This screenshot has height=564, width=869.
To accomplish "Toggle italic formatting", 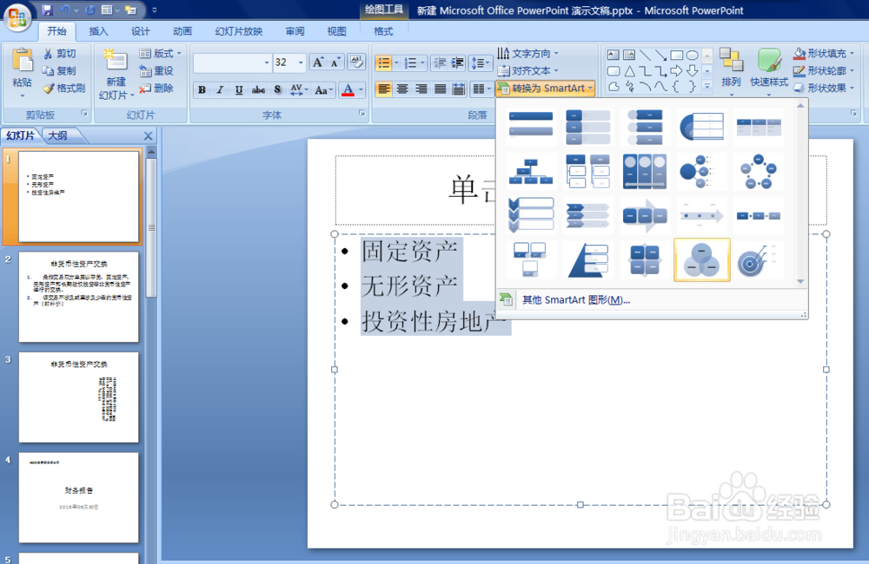I will [x=221, y=89].
